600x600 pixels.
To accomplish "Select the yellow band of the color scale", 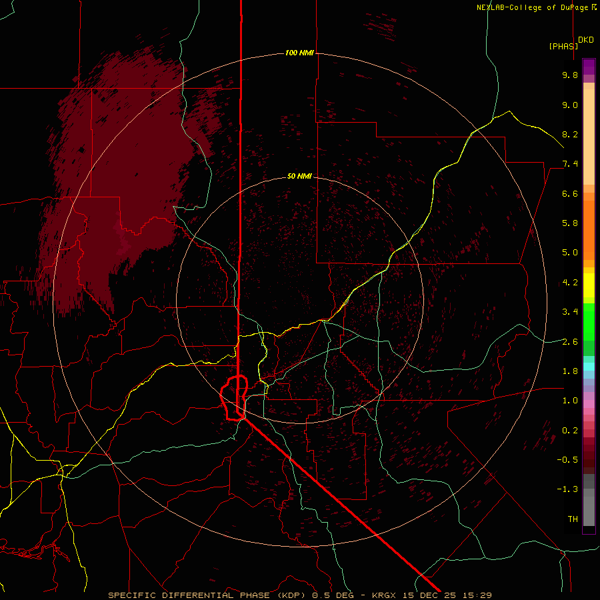I will click(x=589, y=285).
